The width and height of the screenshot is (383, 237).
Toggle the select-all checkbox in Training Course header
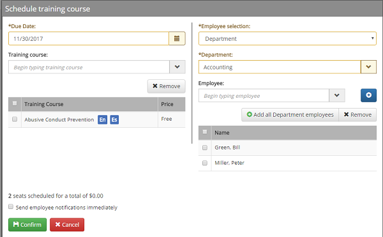click(15, 103)
